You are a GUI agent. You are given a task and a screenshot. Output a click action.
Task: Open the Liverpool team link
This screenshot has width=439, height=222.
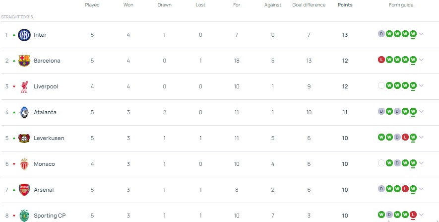coord(46,86)
